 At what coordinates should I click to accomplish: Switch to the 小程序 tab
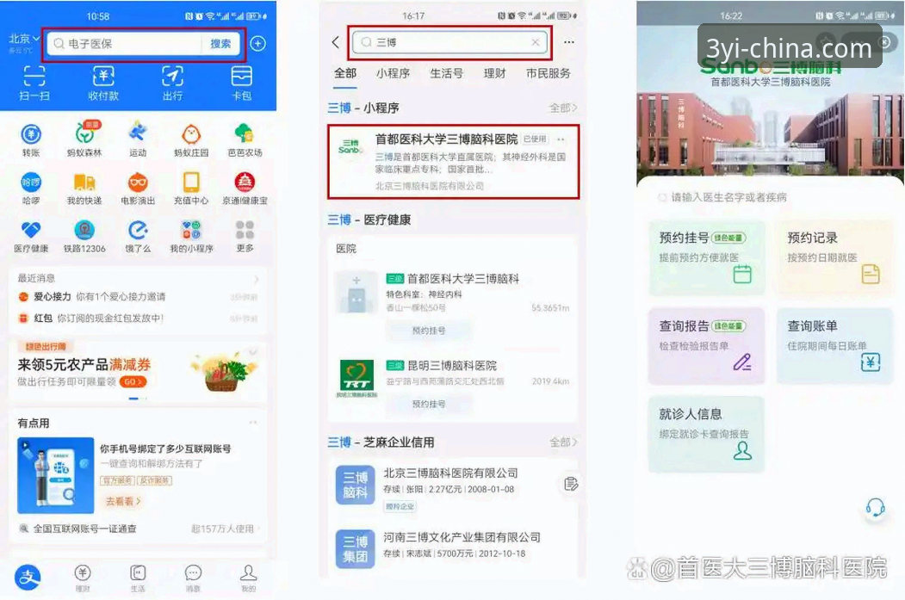pyautogui.click(x=393, y=73)
